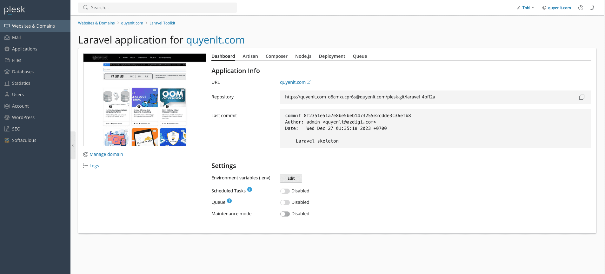
Task: Switch to the Deployment tab
Action: (332, 56)
